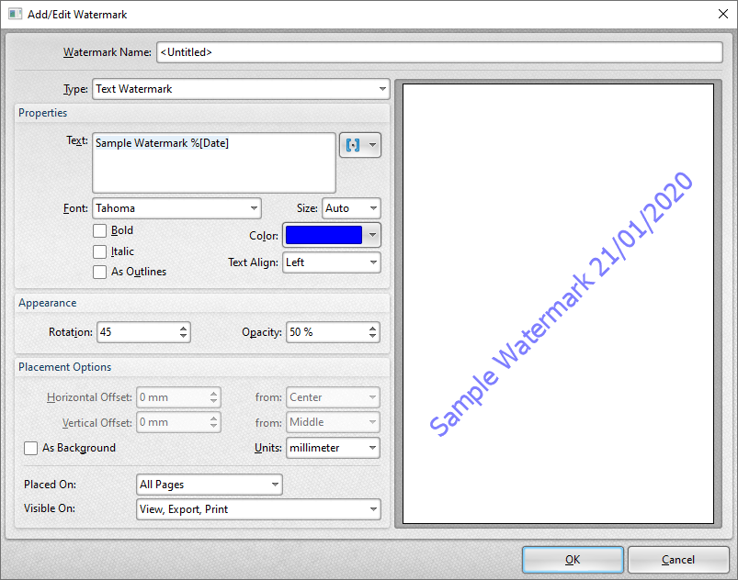The height and width of the screenshot is (580, 738).
Task: Open the Placed On All Pages dropdown
Action: pos(209,485)
